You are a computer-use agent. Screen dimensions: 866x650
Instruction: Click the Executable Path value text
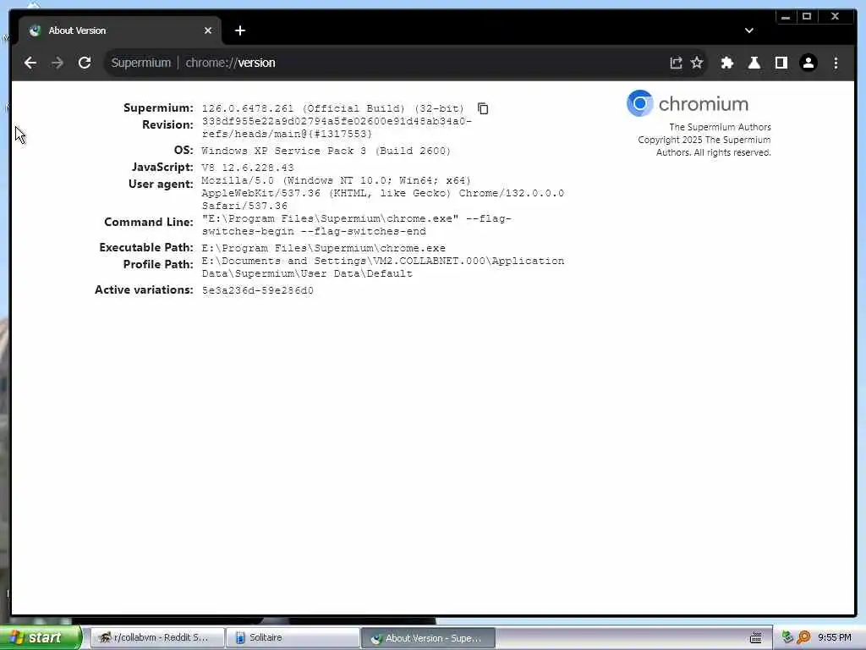pyautogui.click(x=324, y=248)
